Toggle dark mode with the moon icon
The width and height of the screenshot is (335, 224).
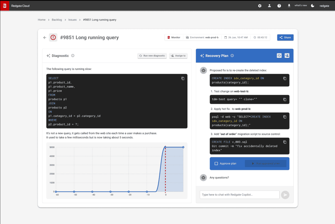tap(312, 6)
